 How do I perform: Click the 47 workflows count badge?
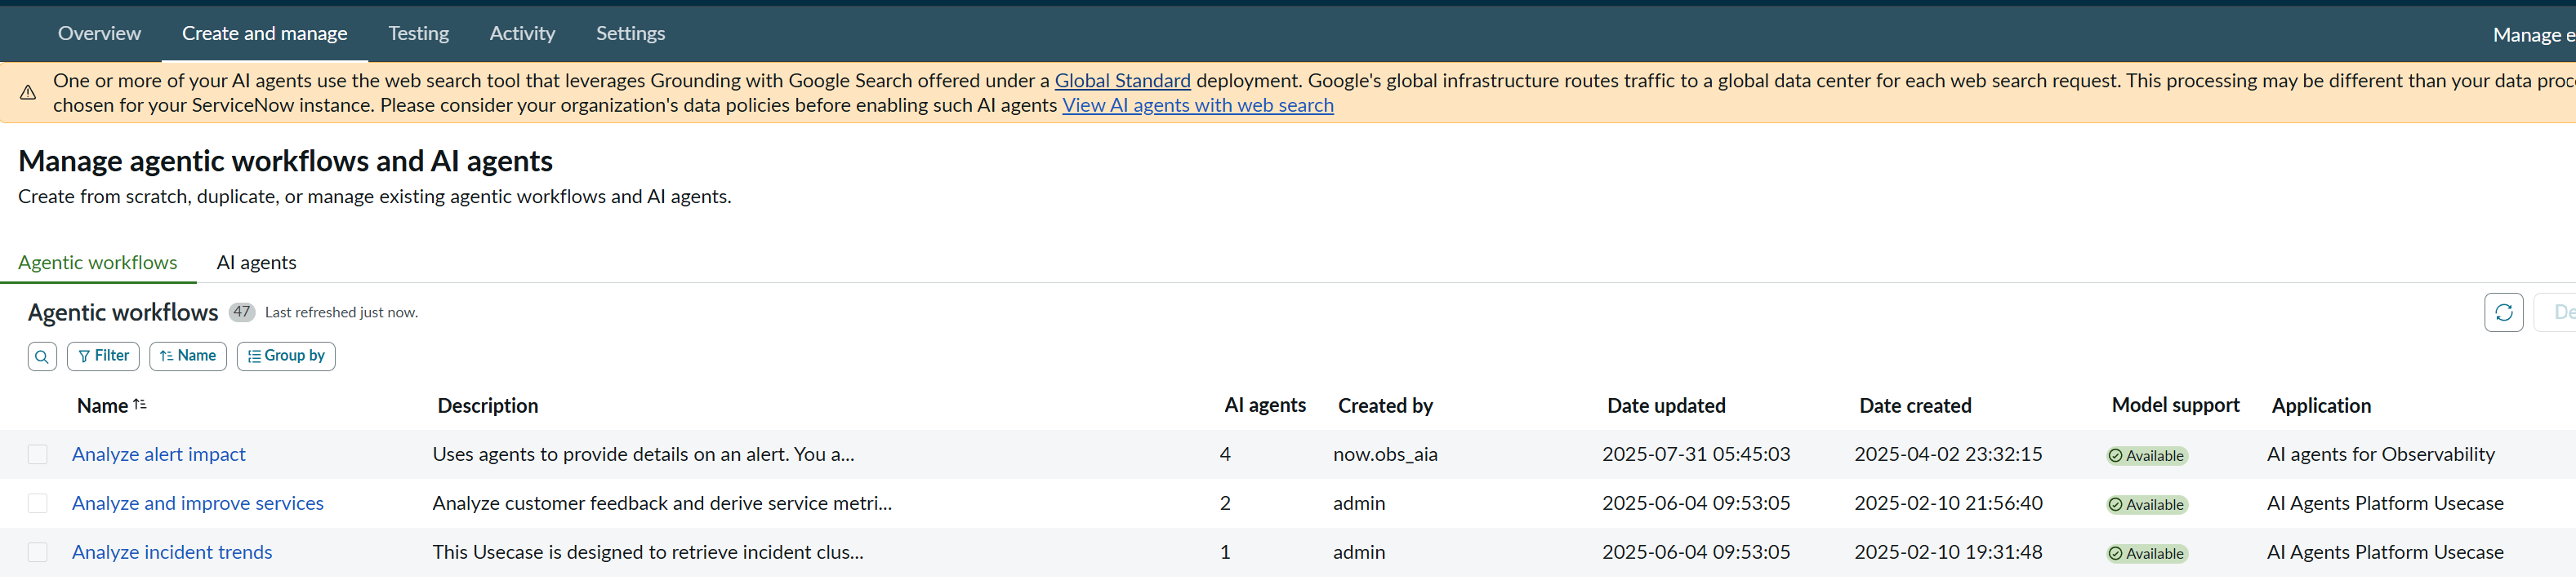(x=241, y=312)
